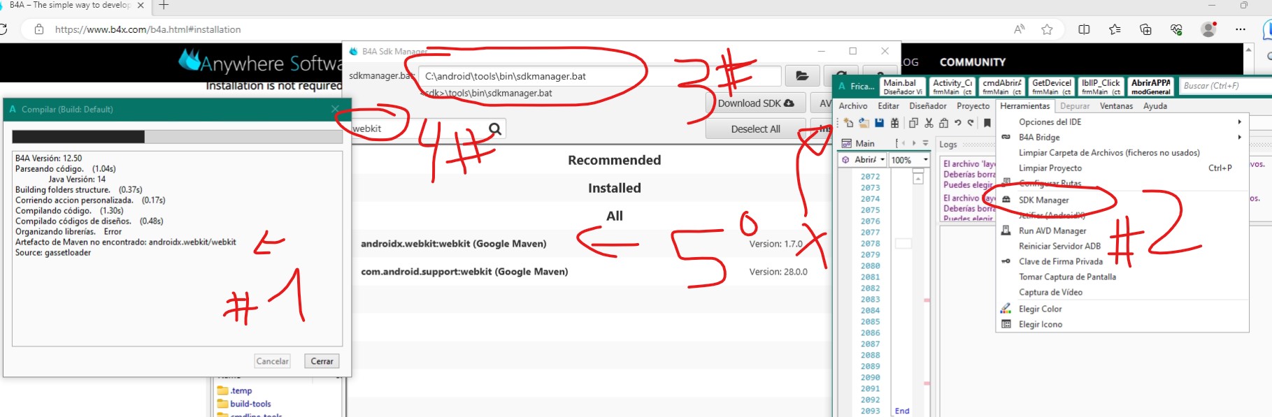
Task: Click the sdkmanager.bat path input field
Action: click(x=599, y=76)
